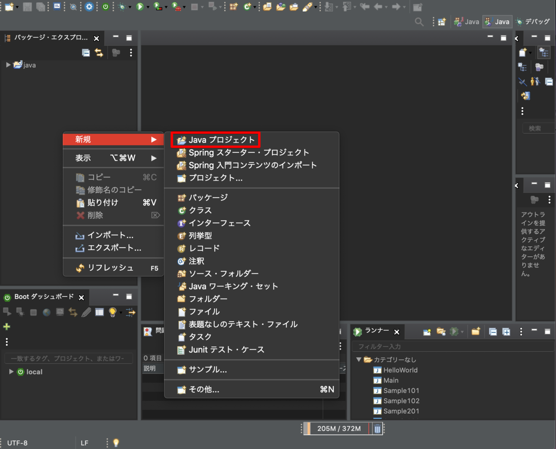Click LF line ending in status bar
The height and width of the screenshot is (449, 556).
coord(84,443)
